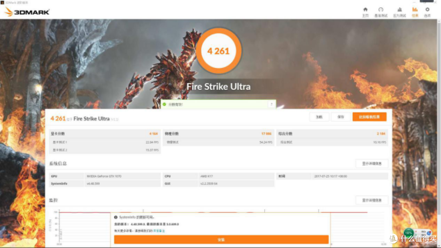Screen dimensions: 441x248
Task: Click the SystemInfo v4.48.599 value
Action: [x=93, y=183]
